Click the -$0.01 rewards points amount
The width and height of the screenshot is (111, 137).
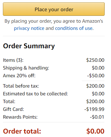click(97, 117)
